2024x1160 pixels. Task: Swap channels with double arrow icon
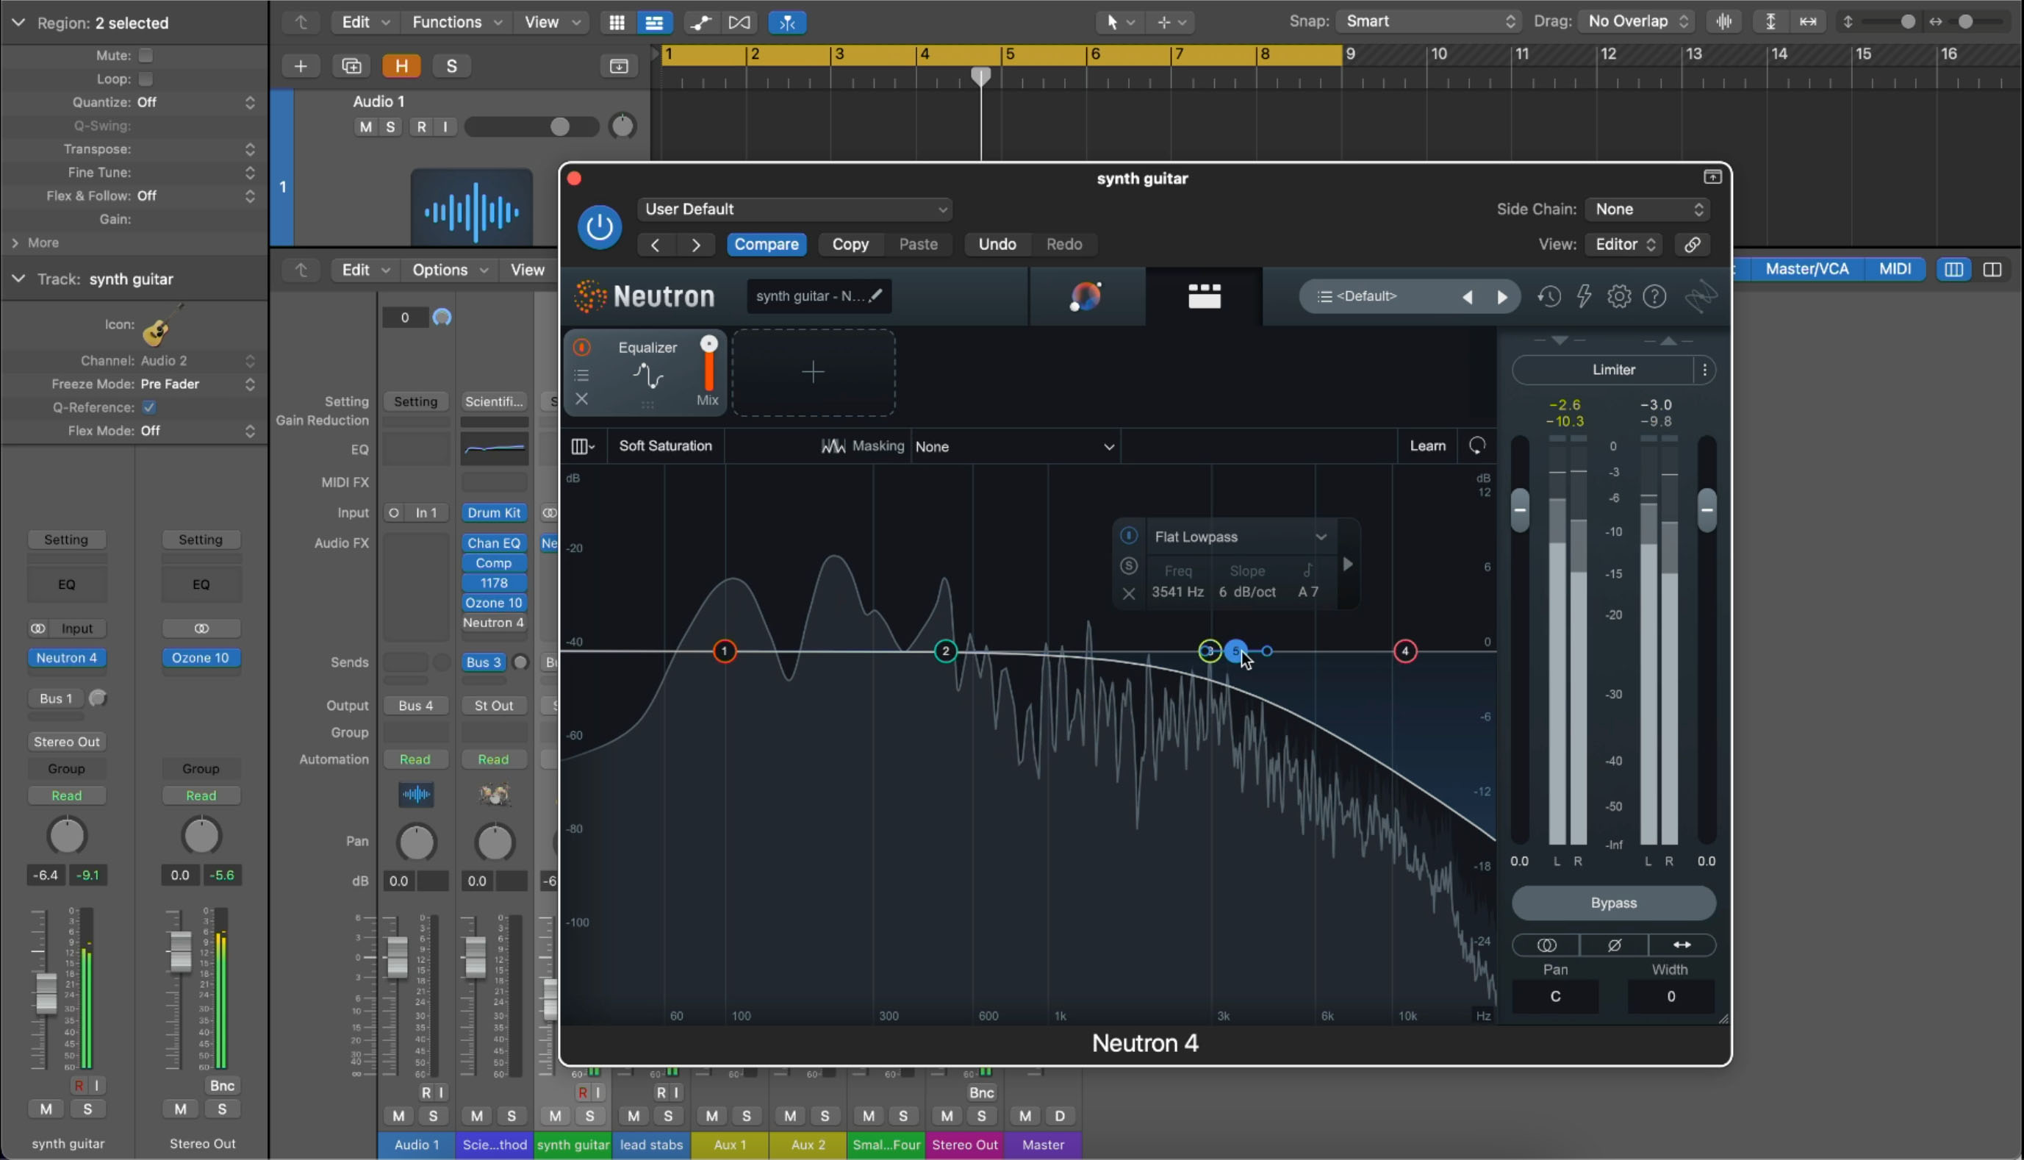pos(1682,945)
